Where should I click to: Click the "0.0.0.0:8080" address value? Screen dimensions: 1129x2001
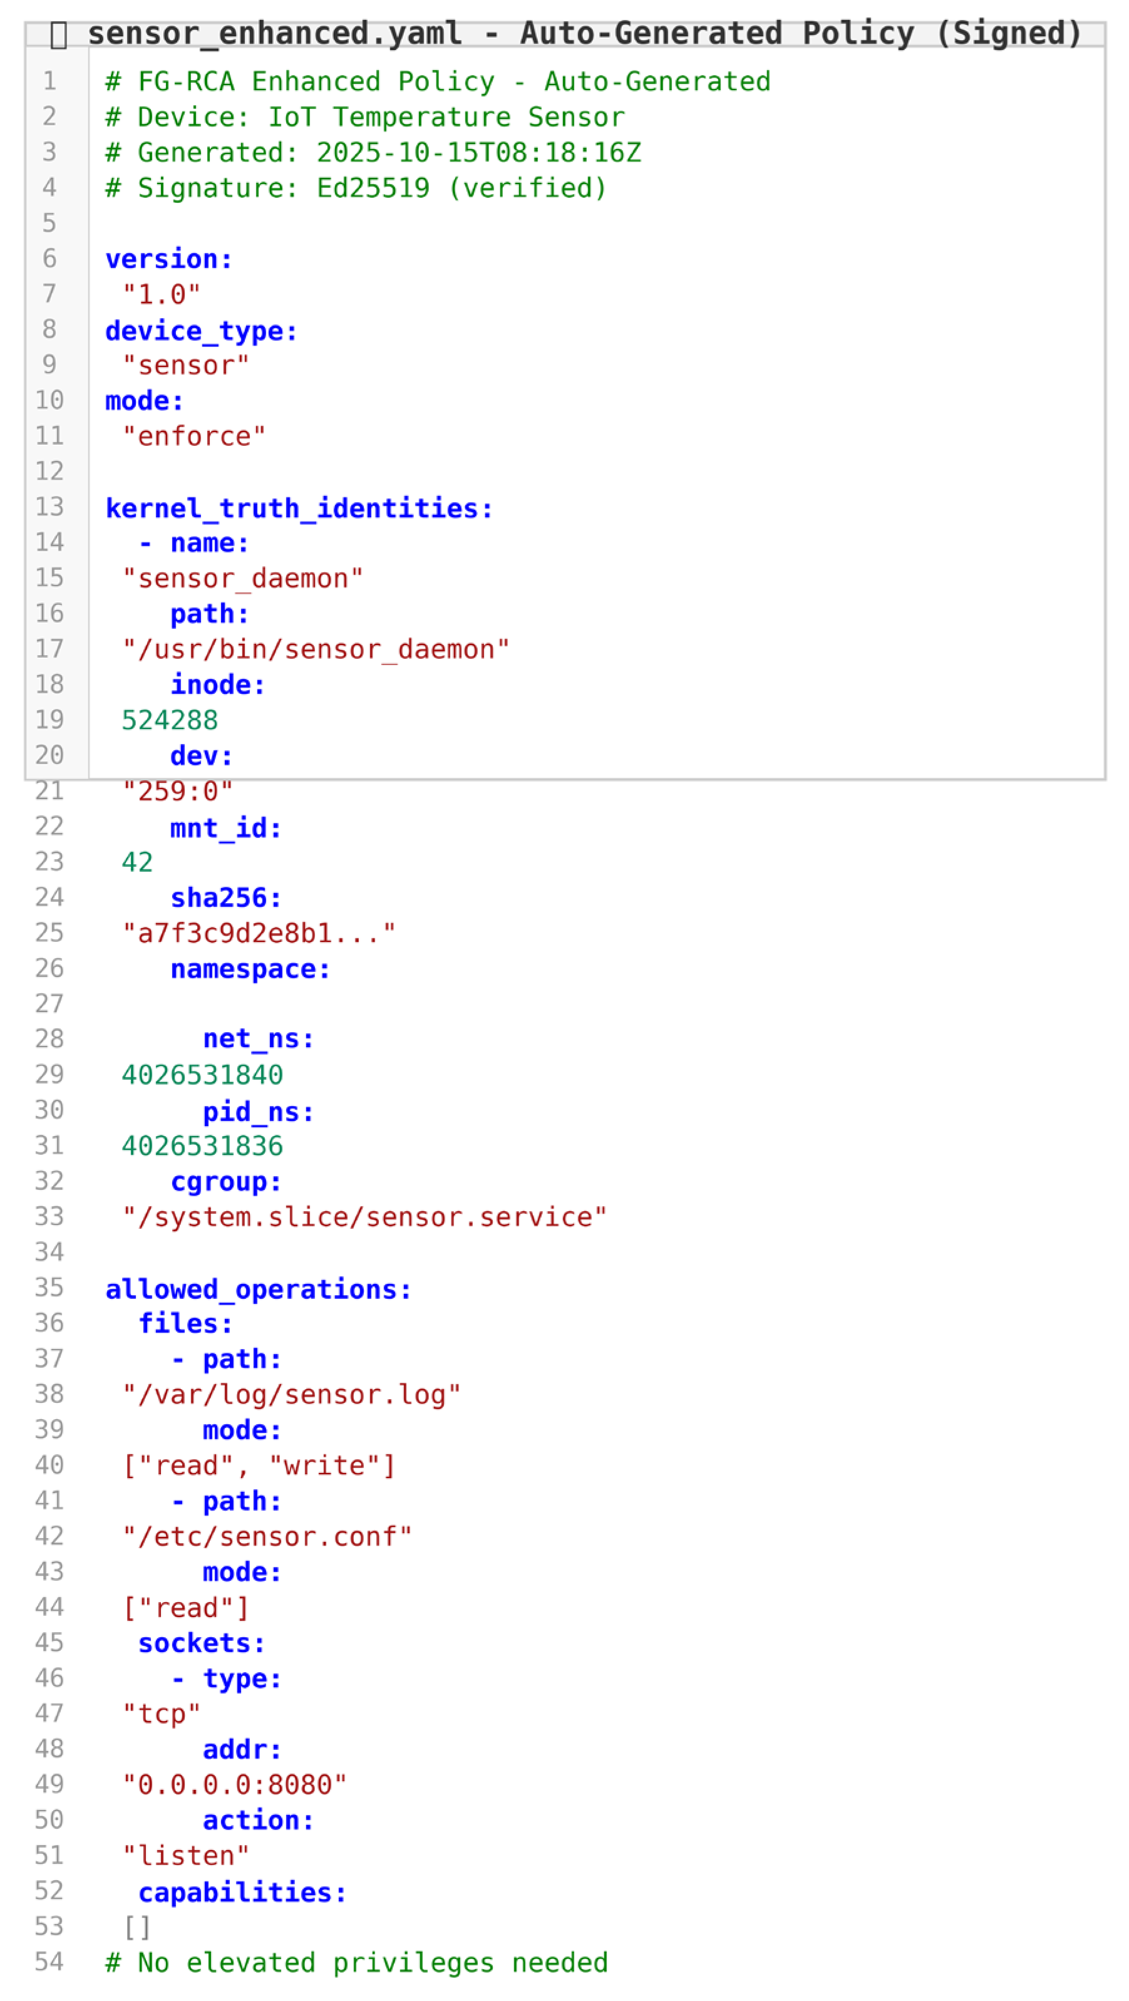[x=234, y=1785]
